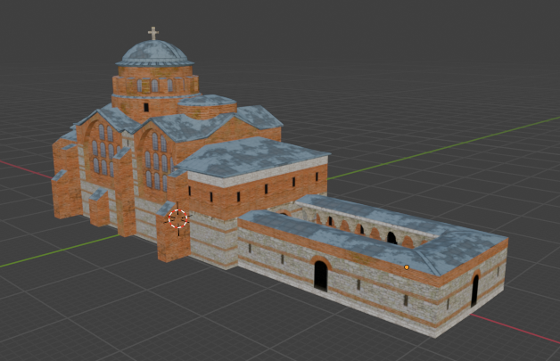The height and width of the screenshot is (361, 560).
Task: Click the small secondary dome roof
Action: click(207, 101)
